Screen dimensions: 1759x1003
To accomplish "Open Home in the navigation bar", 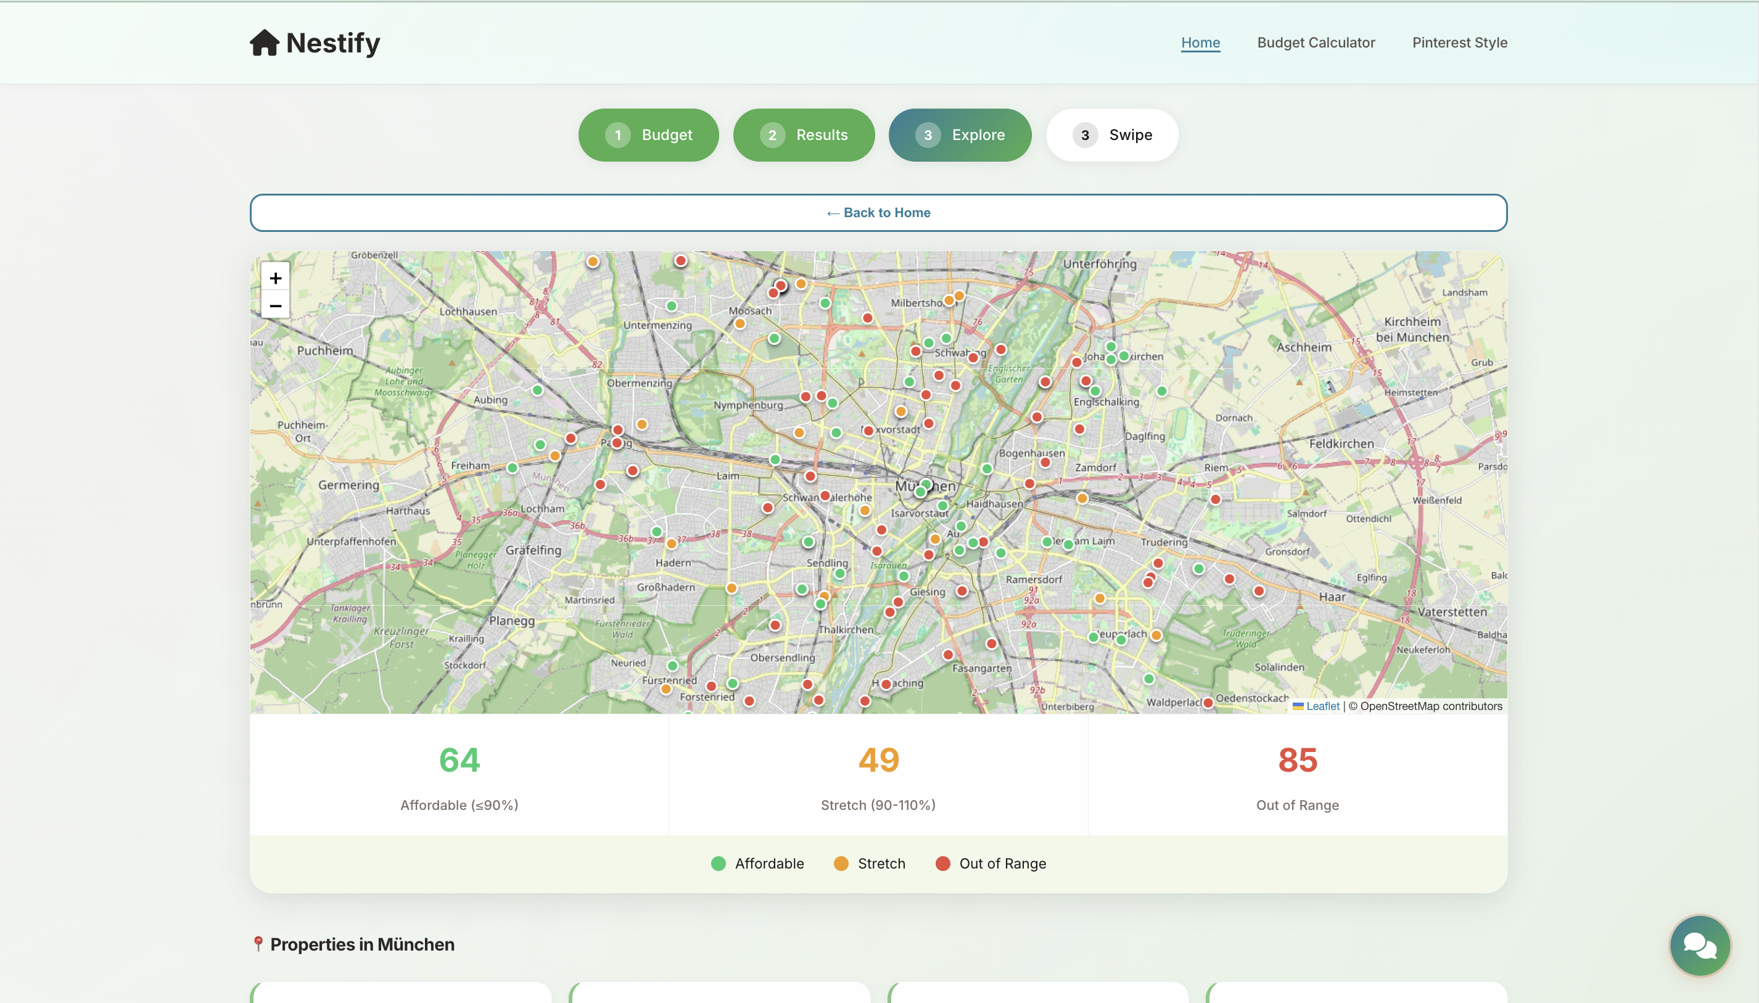I will pyautogui.click(x=1200, y=43).
